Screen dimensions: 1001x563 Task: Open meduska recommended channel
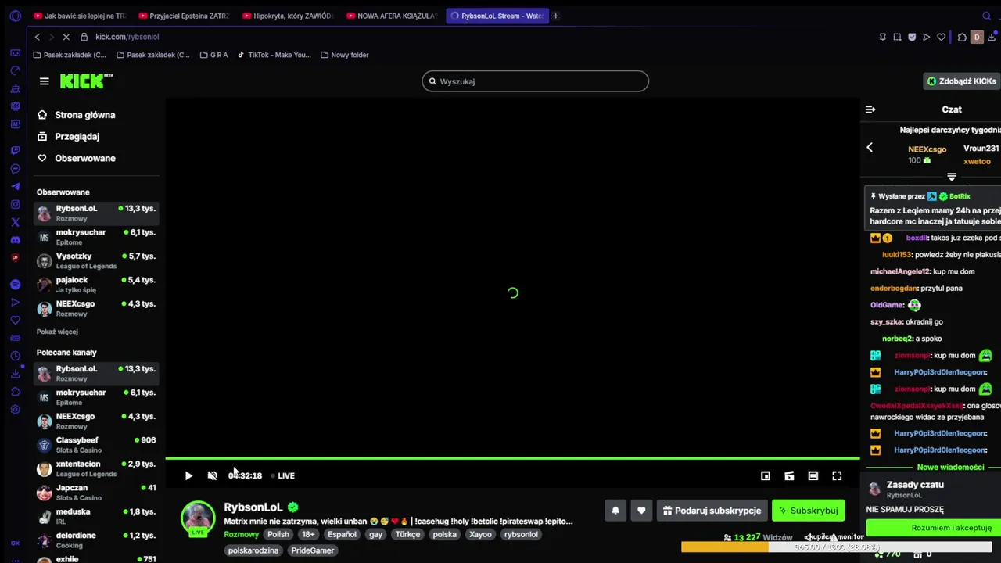pos(96,516)
